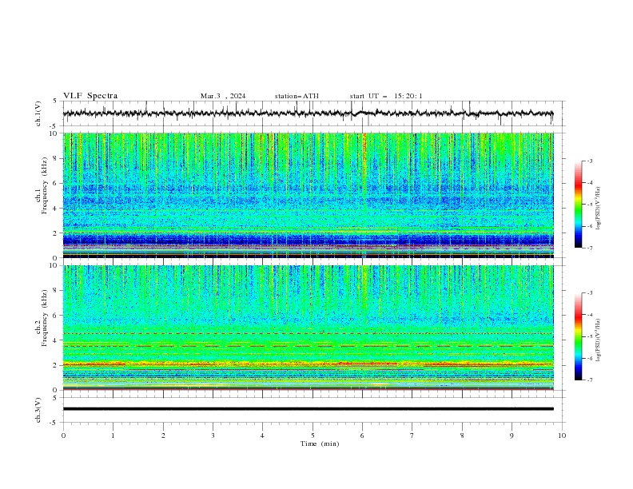Click the "-7" label on ch.1 color bar

click(x=589, y=248)
